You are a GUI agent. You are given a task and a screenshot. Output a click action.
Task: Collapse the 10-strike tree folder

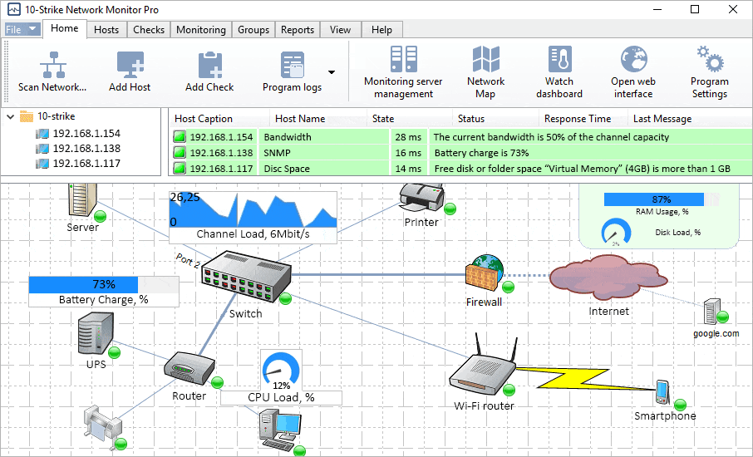click(x=11, y=116)
